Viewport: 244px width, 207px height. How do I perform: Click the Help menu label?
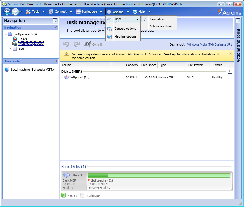(142, 12)
